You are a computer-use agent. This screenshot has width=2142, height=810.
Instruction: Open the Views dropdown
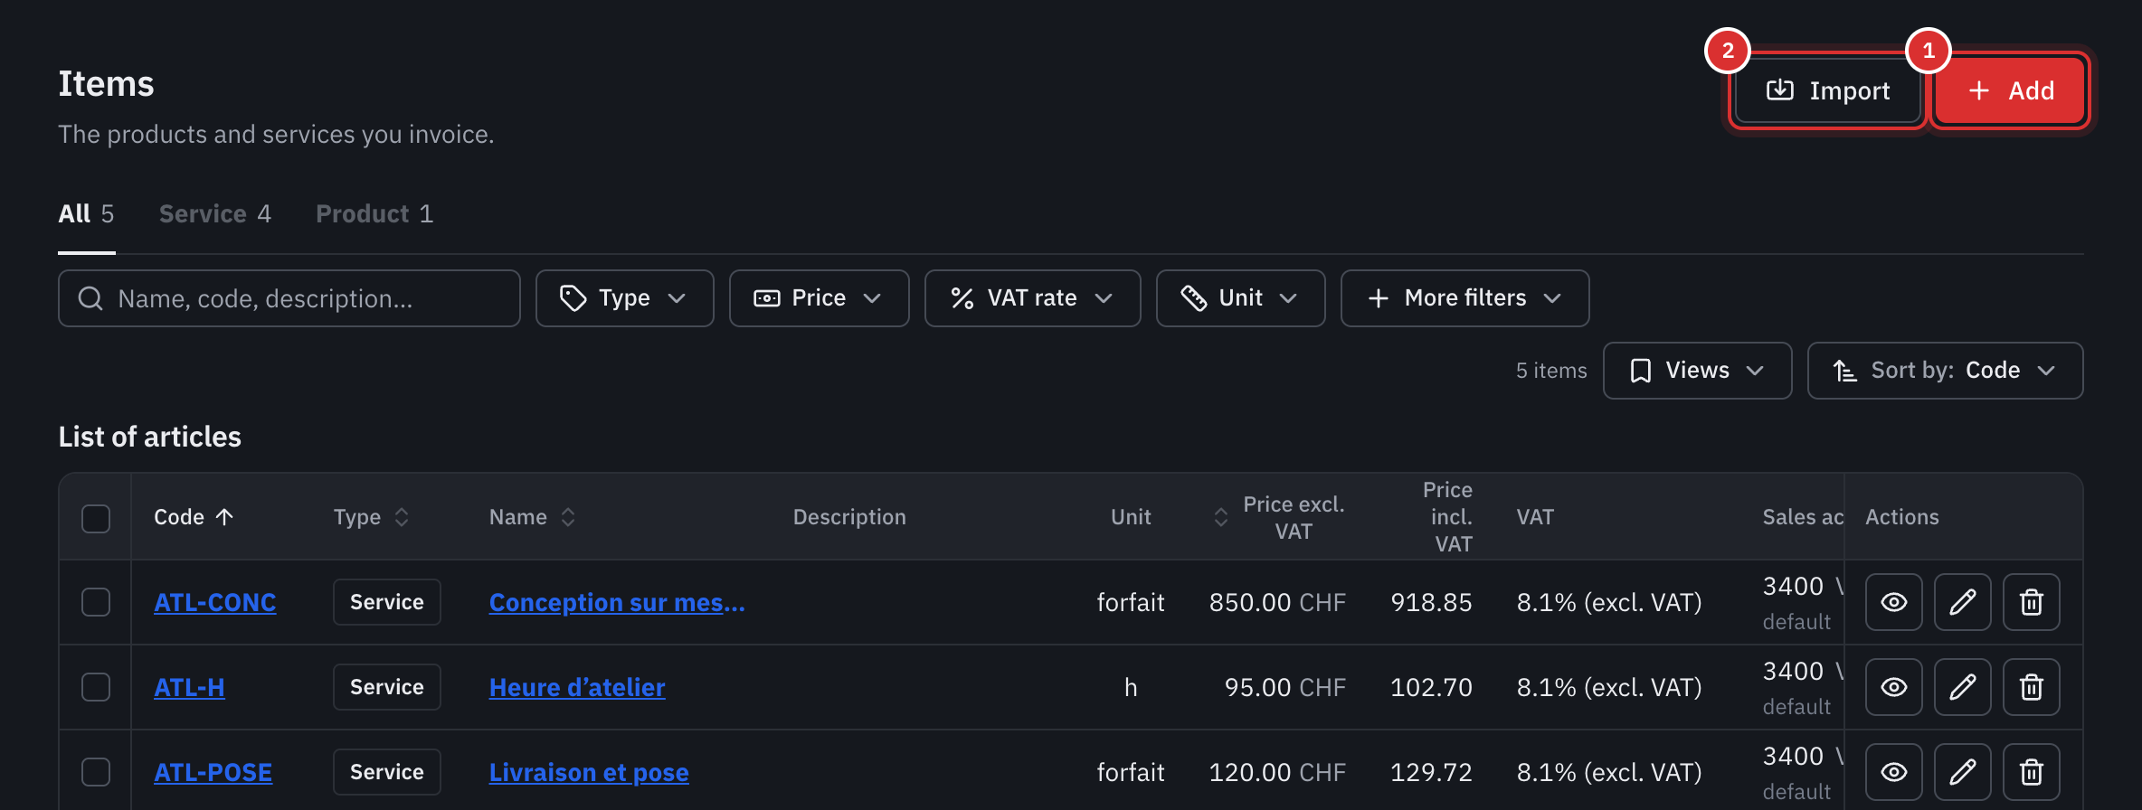tap(1697, 371)
